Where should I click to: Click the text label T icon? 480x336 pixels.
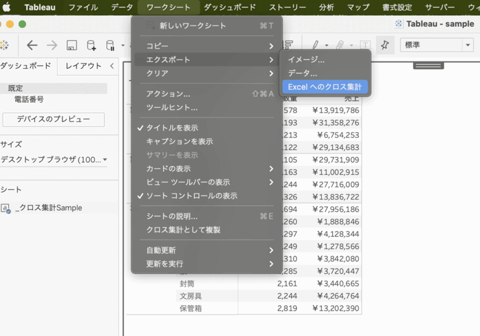365,45
